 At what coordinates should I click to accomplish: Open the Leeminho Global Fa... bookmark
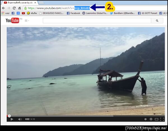tap(95, 13)
